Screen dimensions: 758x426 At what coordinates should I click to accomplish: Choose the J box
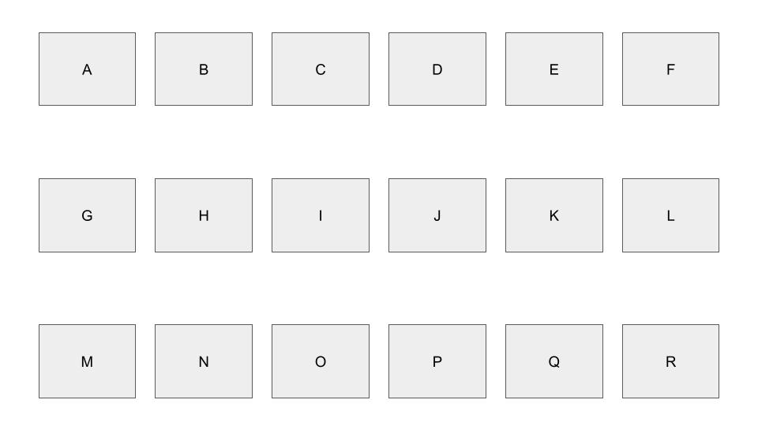(x=437, y=215)
